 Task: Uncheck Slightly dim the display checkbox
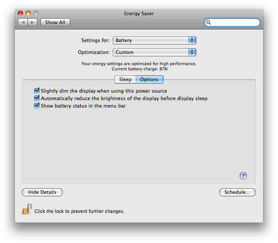click(x=37, y=90)
